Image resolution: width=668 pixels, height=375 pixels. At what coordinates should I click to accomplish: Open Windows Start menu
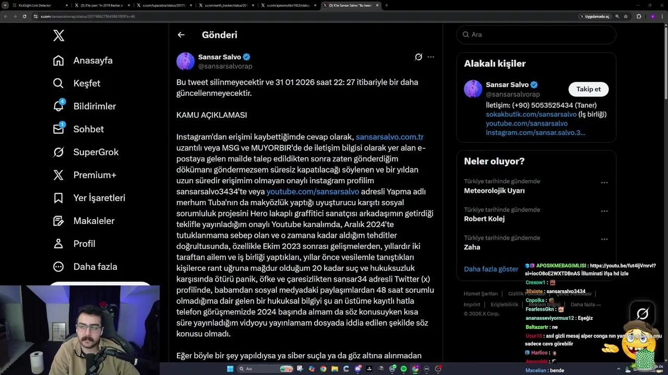pyautogui.click(x=230, y=369)
